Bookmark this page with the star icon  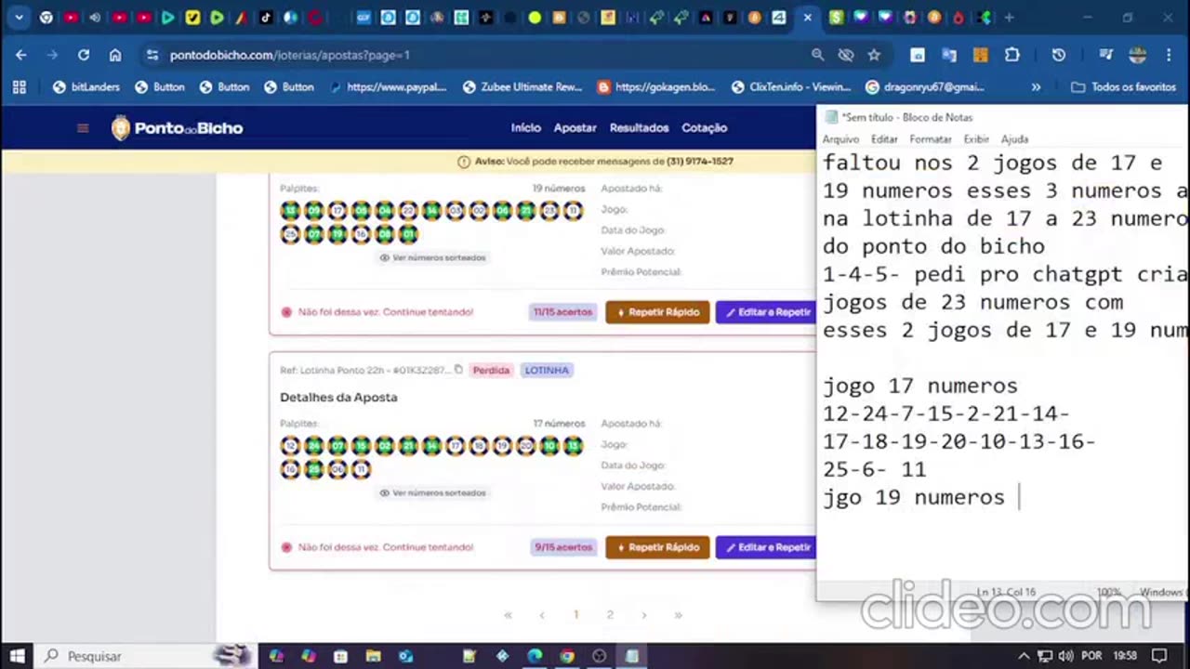pos(874,55)
